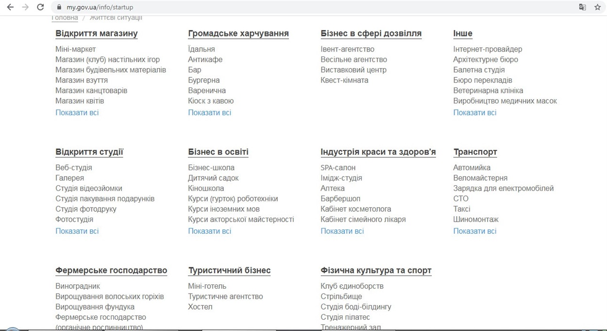Select Зарядка для електромобілів link
This screenshot has width=607, height=331.
click(504, 188)
